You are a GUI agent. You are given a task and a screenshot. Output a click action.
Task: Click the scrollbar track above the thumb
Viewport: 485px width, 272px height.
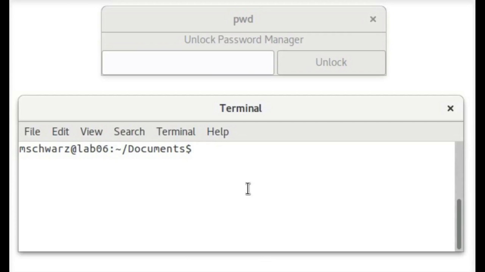pos(459,170)
